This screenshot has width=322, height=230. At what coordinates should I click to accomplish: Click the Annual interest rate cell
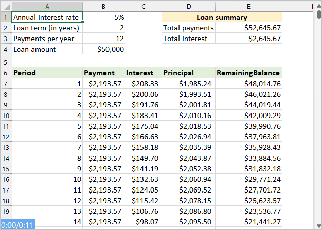coord(47,17)
